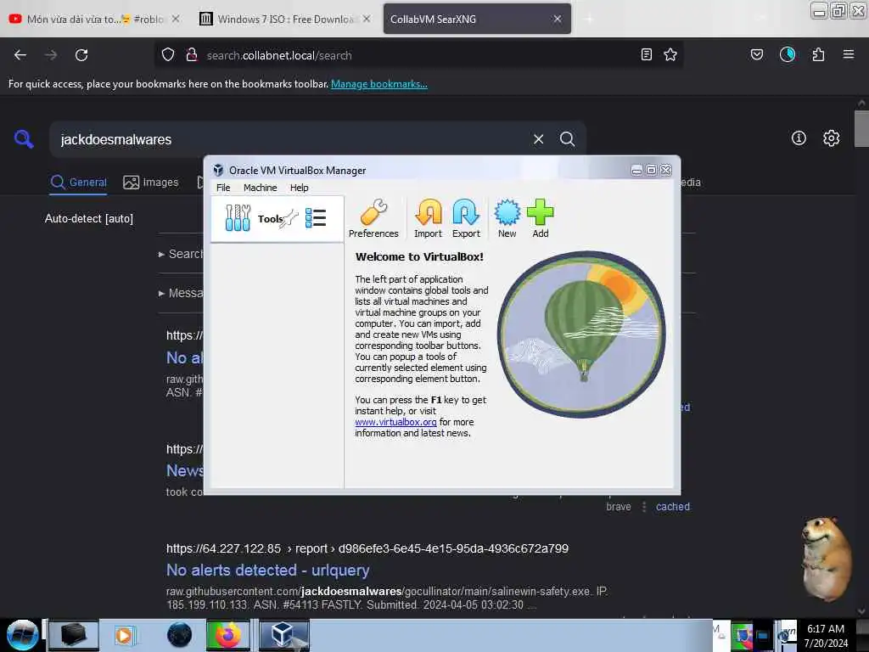This screenshot has height=652, width=869.
Task: Bookmark this page with star icon
Action: click(x=670, y=54)
